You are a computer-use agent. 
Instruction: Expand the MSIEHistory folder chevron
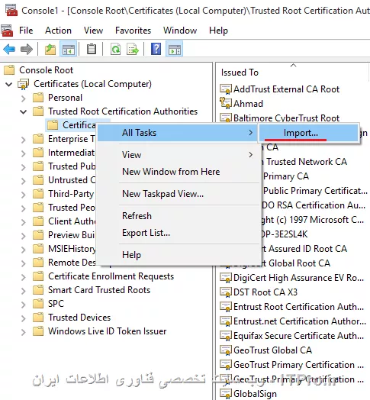click(24, 249)
